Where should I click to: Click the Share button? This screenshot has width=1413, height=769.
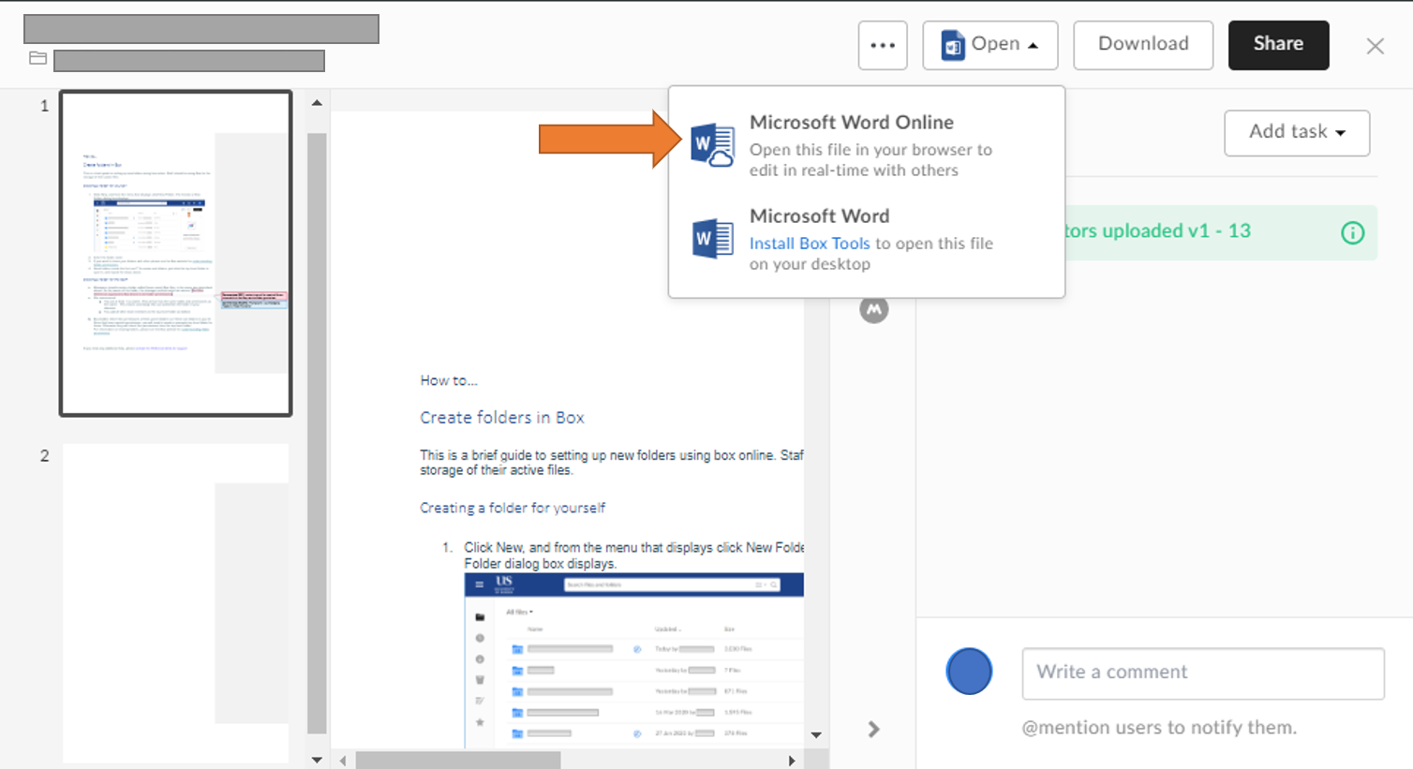(x=1278, y=45)
